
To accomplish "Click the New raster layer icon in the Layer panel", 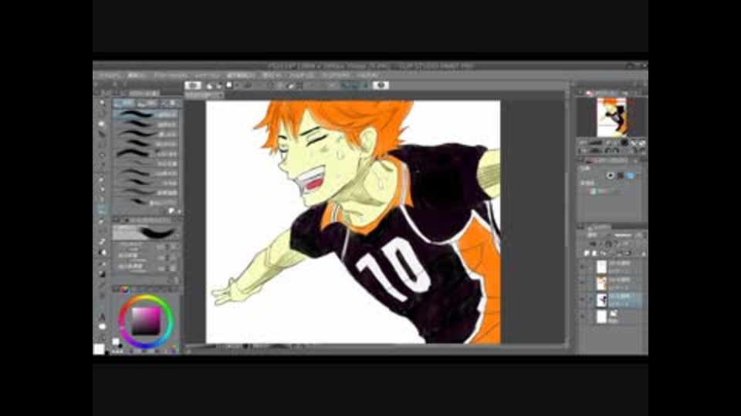I will [587, 253].
